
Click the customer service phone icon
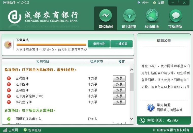(x=142, y=120)
